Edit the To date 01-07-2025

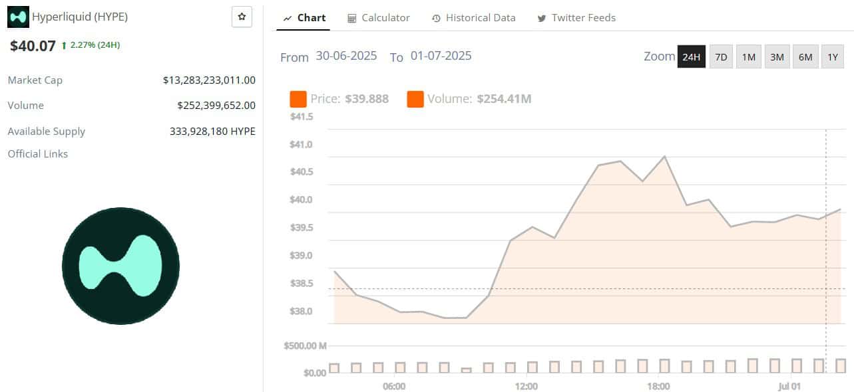tap(441, 56)
